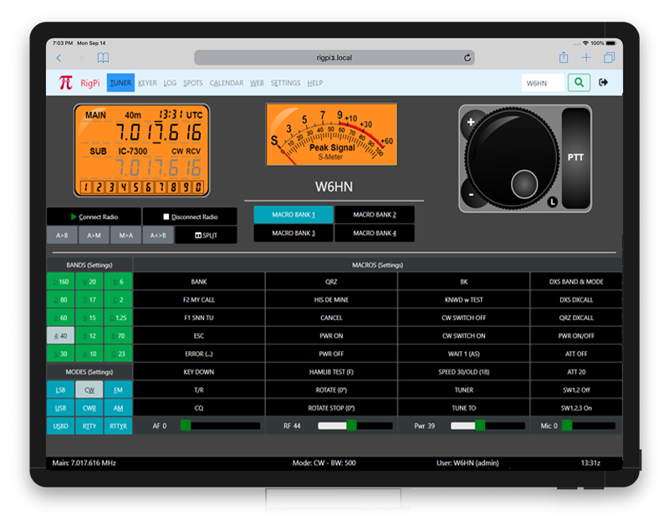Run the DXS BAND & MODE macro

pos(576,282)
